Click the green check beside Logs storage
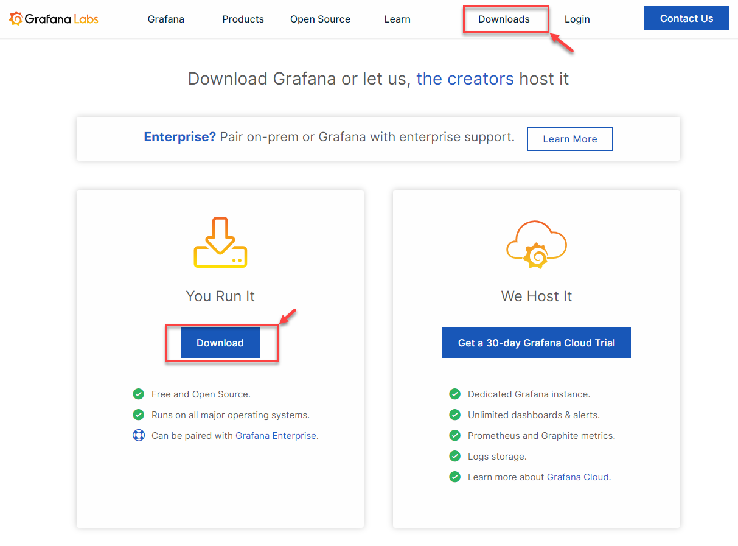 pos(454,456)
